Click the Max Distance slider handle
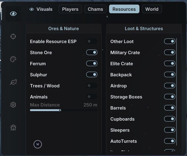Screen dimensions: 187x156 60,110
